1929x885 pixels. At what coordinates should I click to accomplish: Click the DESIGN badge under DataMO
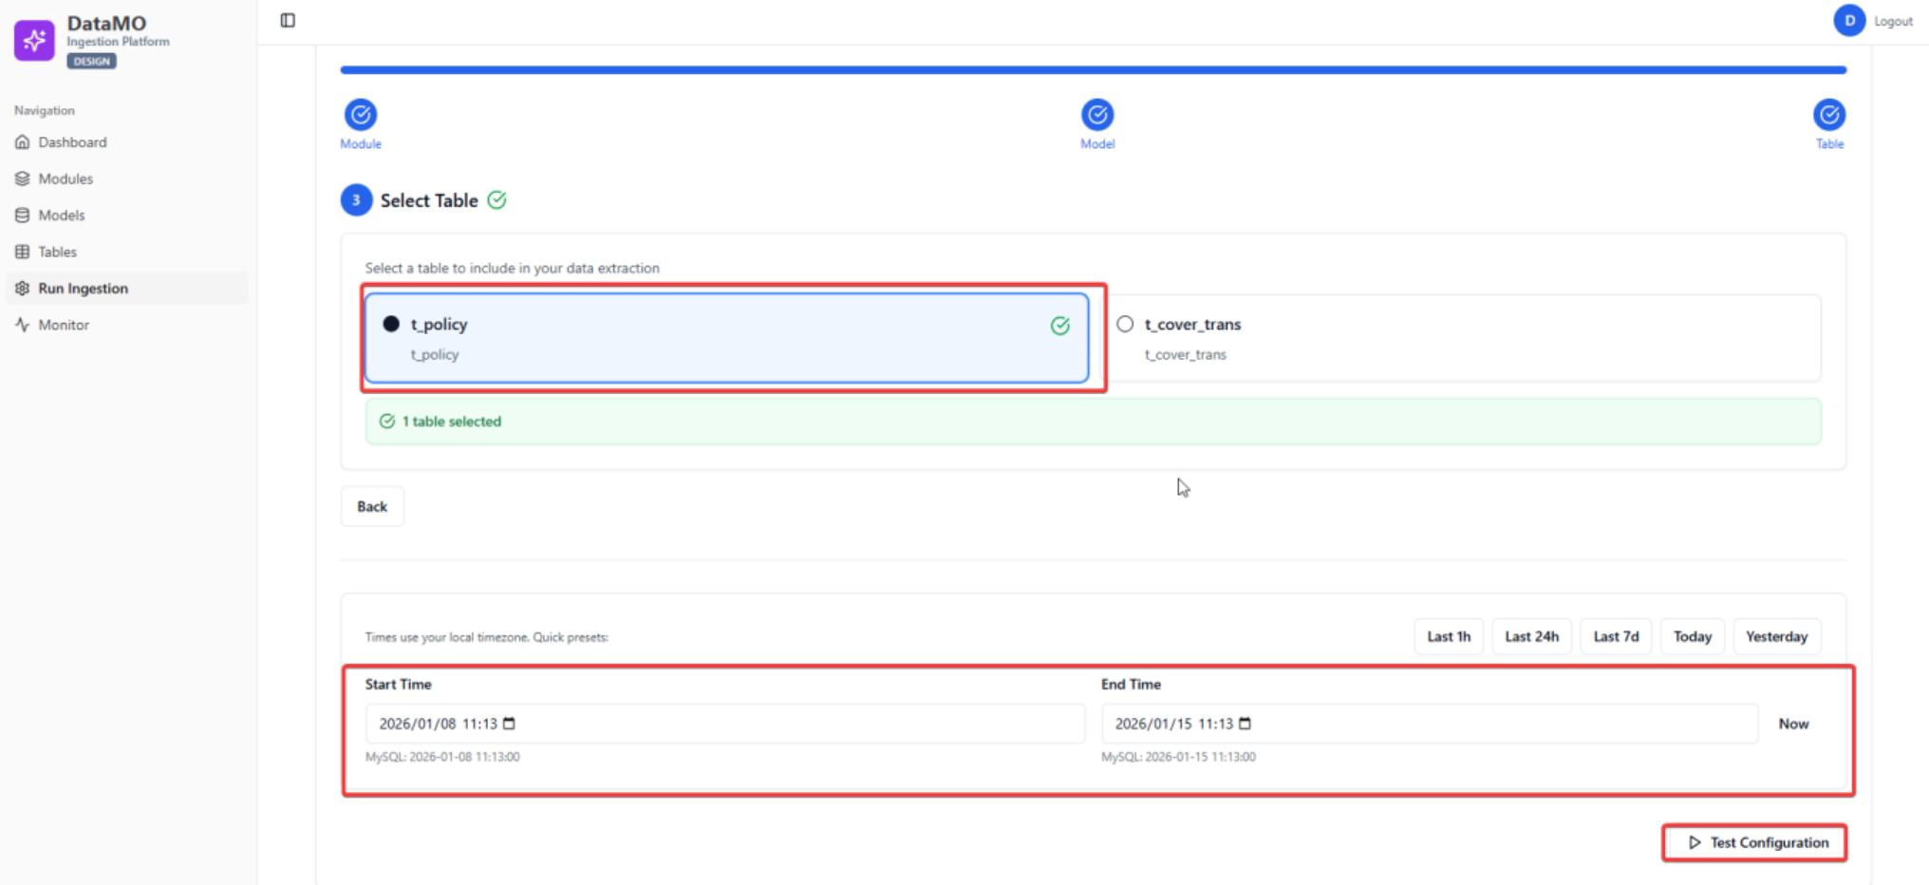coord(91,61)
